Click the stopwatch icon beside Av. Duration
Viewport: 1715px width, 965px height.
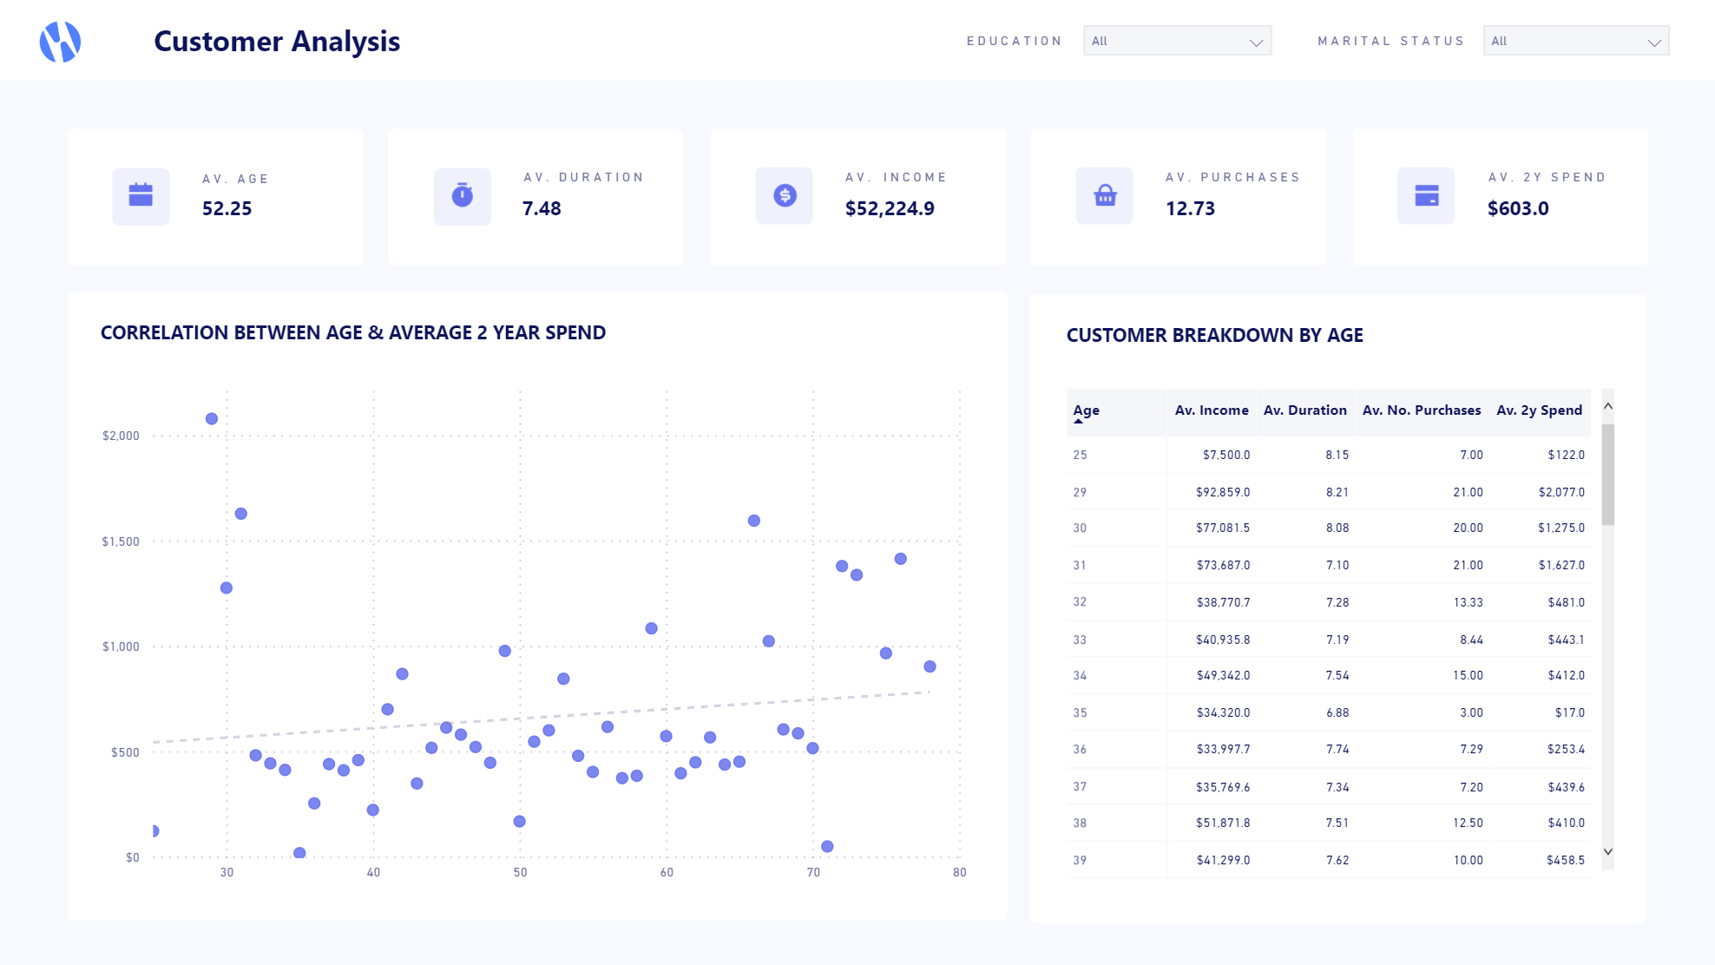point(463,196)
